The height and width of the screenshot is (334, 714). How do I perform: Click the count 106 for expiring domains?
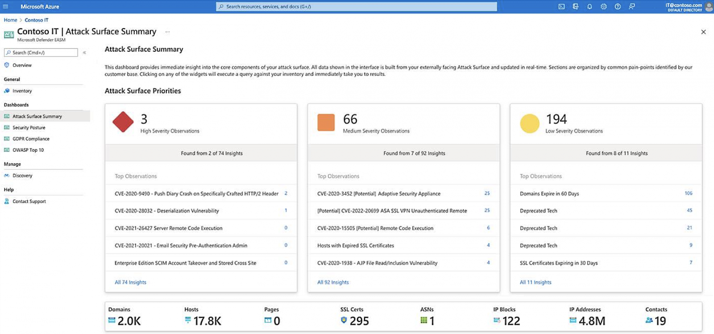click(x=689, y=193)
